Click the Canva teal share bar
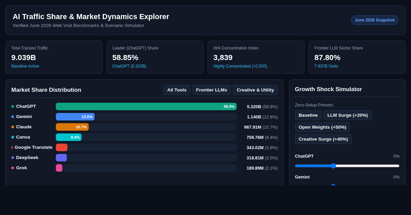The width and height of the screenshot is (411, 215). [x=68, y=137]
